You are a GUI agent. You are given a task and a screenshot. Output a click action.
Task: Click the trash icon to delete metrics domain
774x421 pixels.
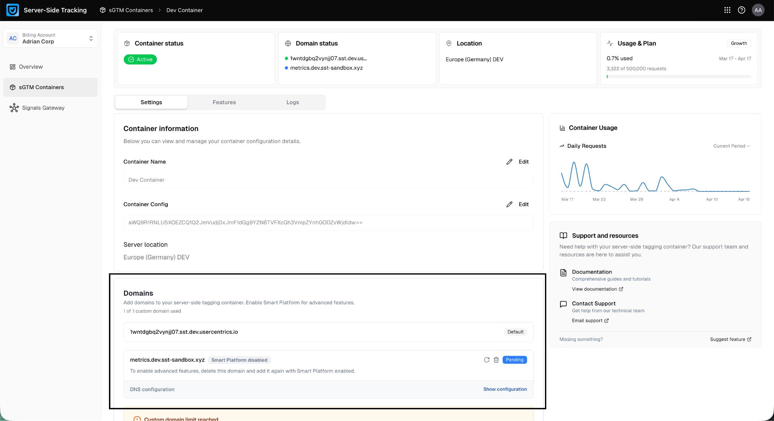pos(496,360)
